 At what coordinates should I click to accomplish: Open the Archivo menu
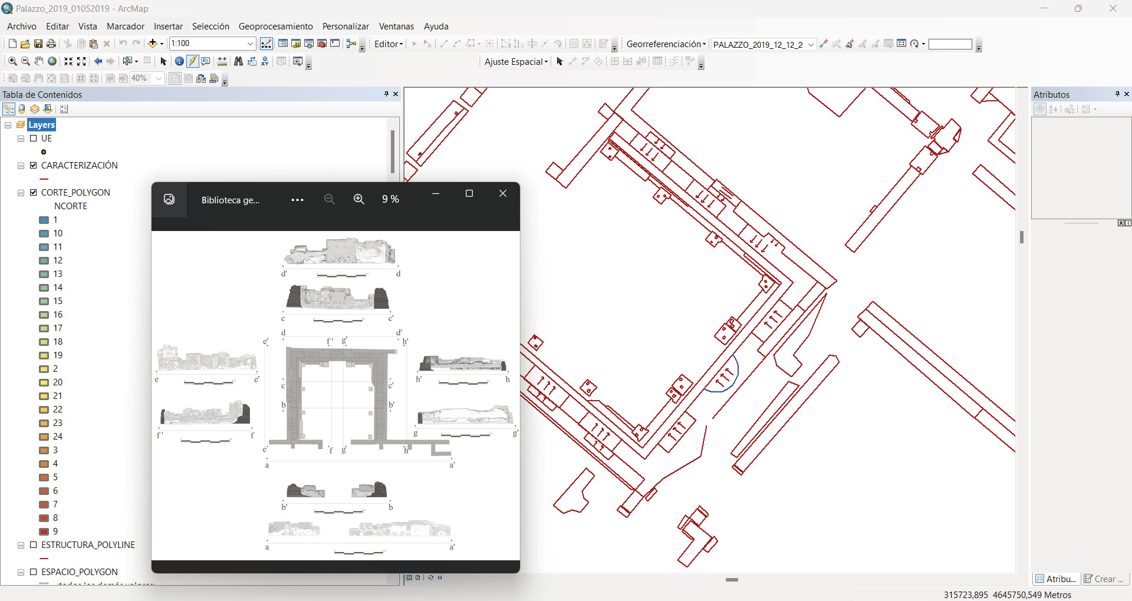[22, 27]
